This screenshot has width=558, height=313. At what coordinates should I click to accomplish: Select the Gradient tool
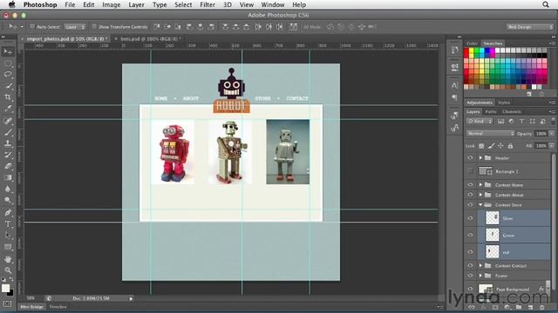(x=8, y=177)
